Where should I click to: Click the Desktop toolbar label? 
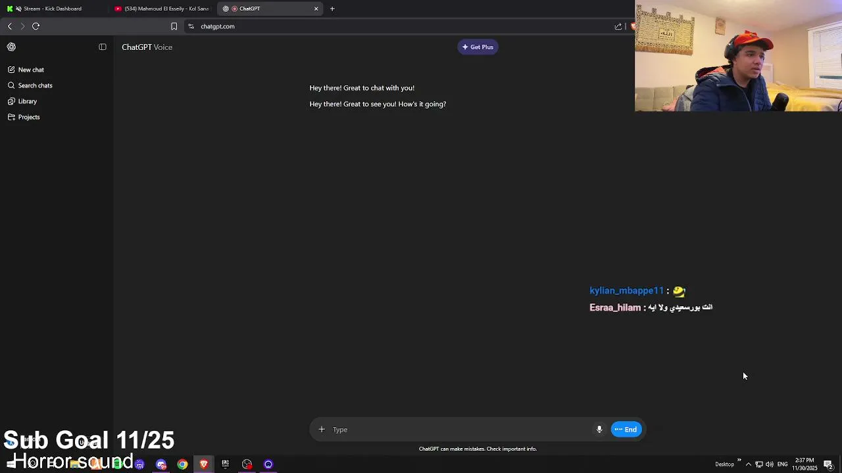tap(724, 464)
